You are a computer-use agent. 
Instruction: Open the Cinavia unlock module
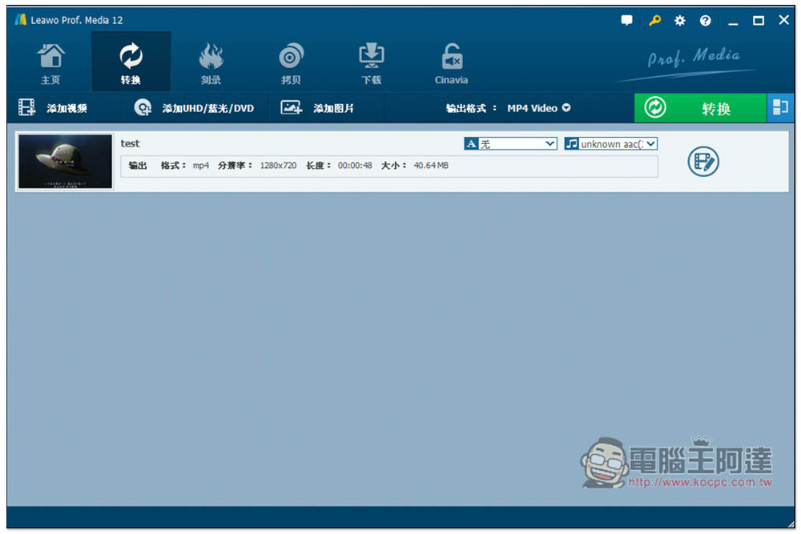point(452,63)
